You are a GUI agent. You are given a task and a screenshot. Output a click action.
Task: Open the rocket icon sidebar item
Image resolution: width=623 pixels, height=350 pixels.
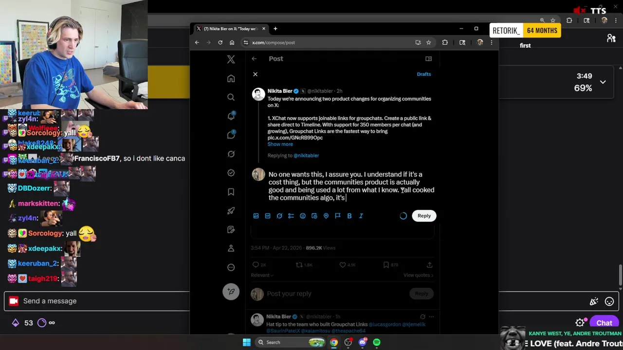click(231, 210)
